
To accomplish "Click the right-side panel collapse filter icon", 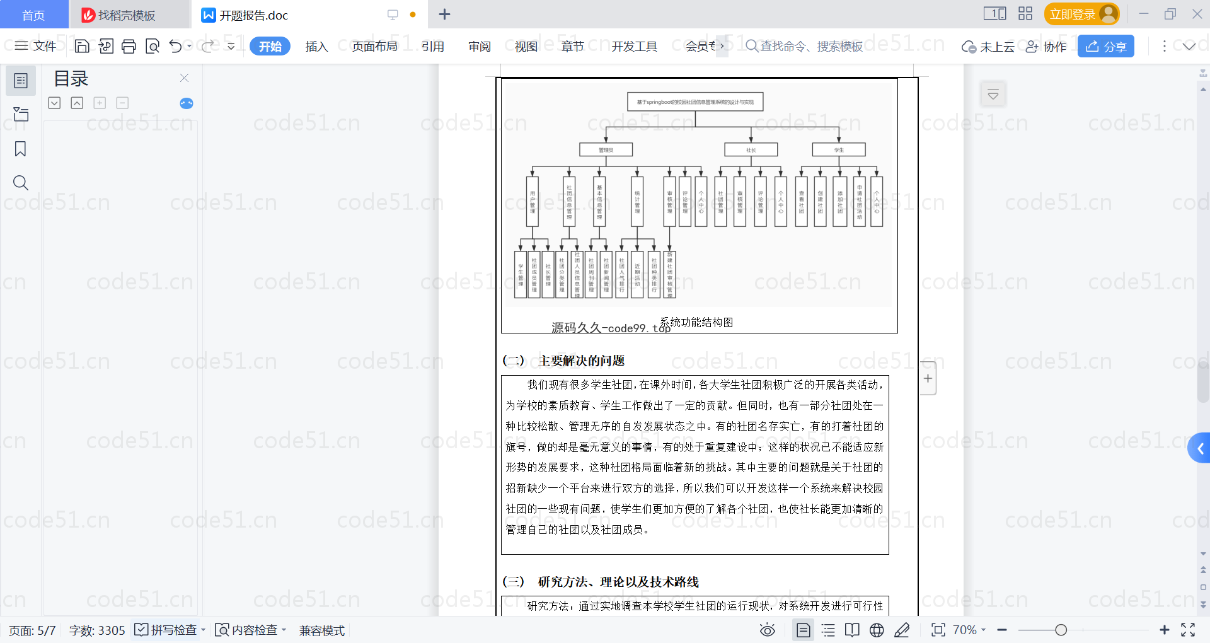I will click(x=993, y=95).
